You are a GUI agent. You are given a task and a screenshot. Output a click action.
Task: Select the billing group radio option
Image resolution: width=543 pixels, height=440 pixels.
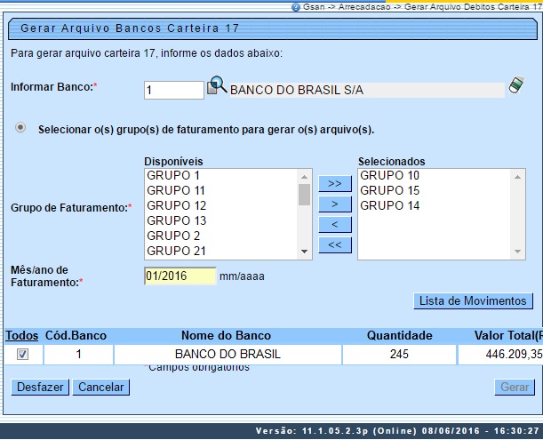coord(20,128)
